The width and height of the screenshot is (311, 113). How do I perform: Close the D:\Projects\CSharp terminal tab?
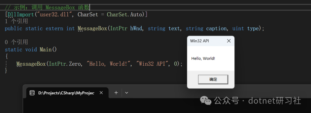pos(101,93)
